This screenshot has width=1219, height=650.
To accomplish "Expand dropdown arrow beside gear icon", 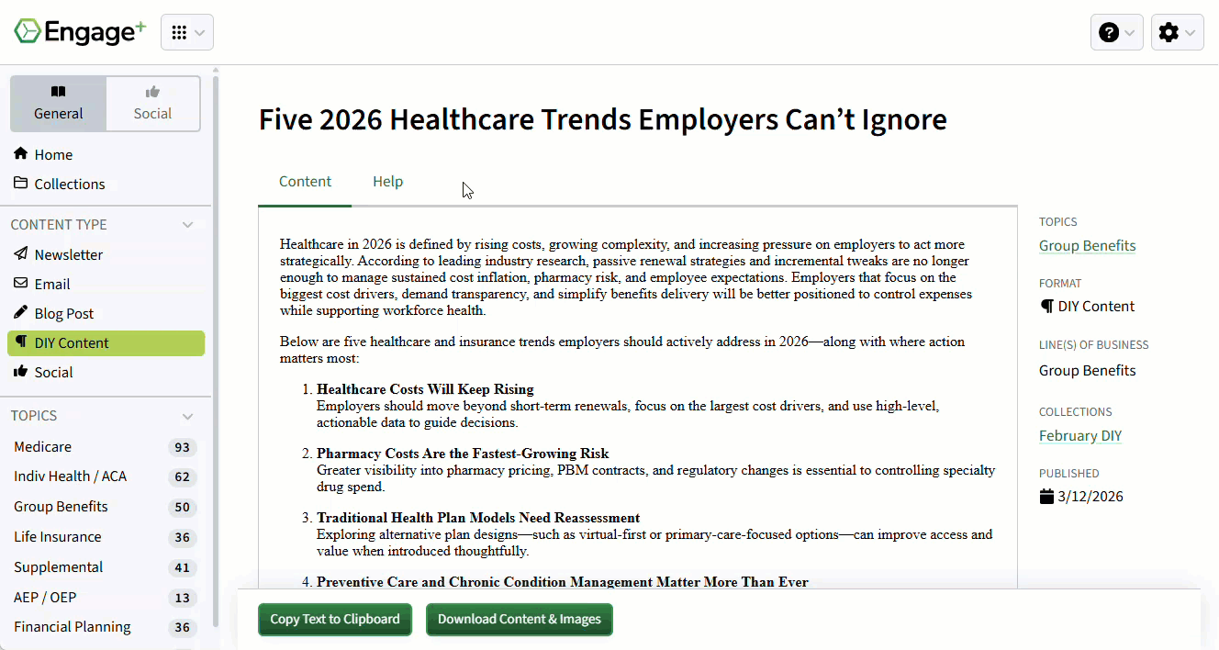I will pos(1190,33).
